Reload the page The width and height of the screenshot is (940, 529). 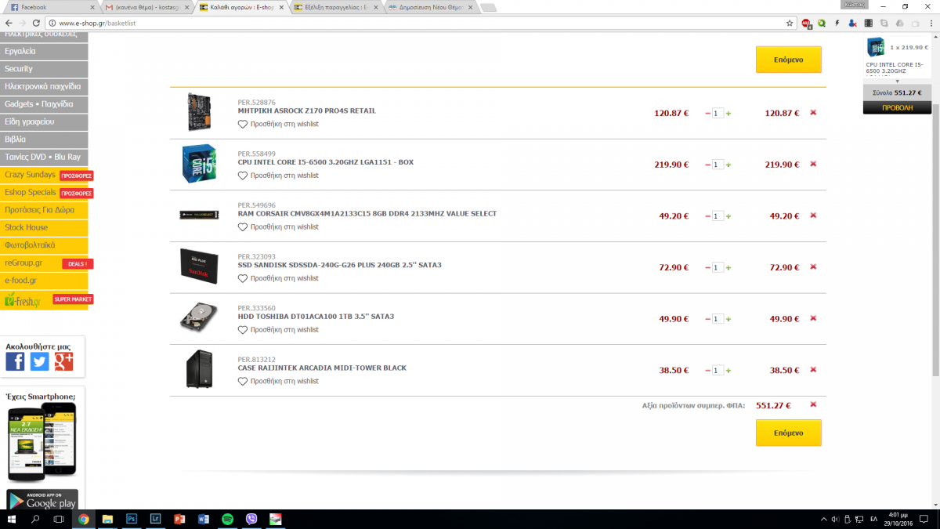point(36,24)
